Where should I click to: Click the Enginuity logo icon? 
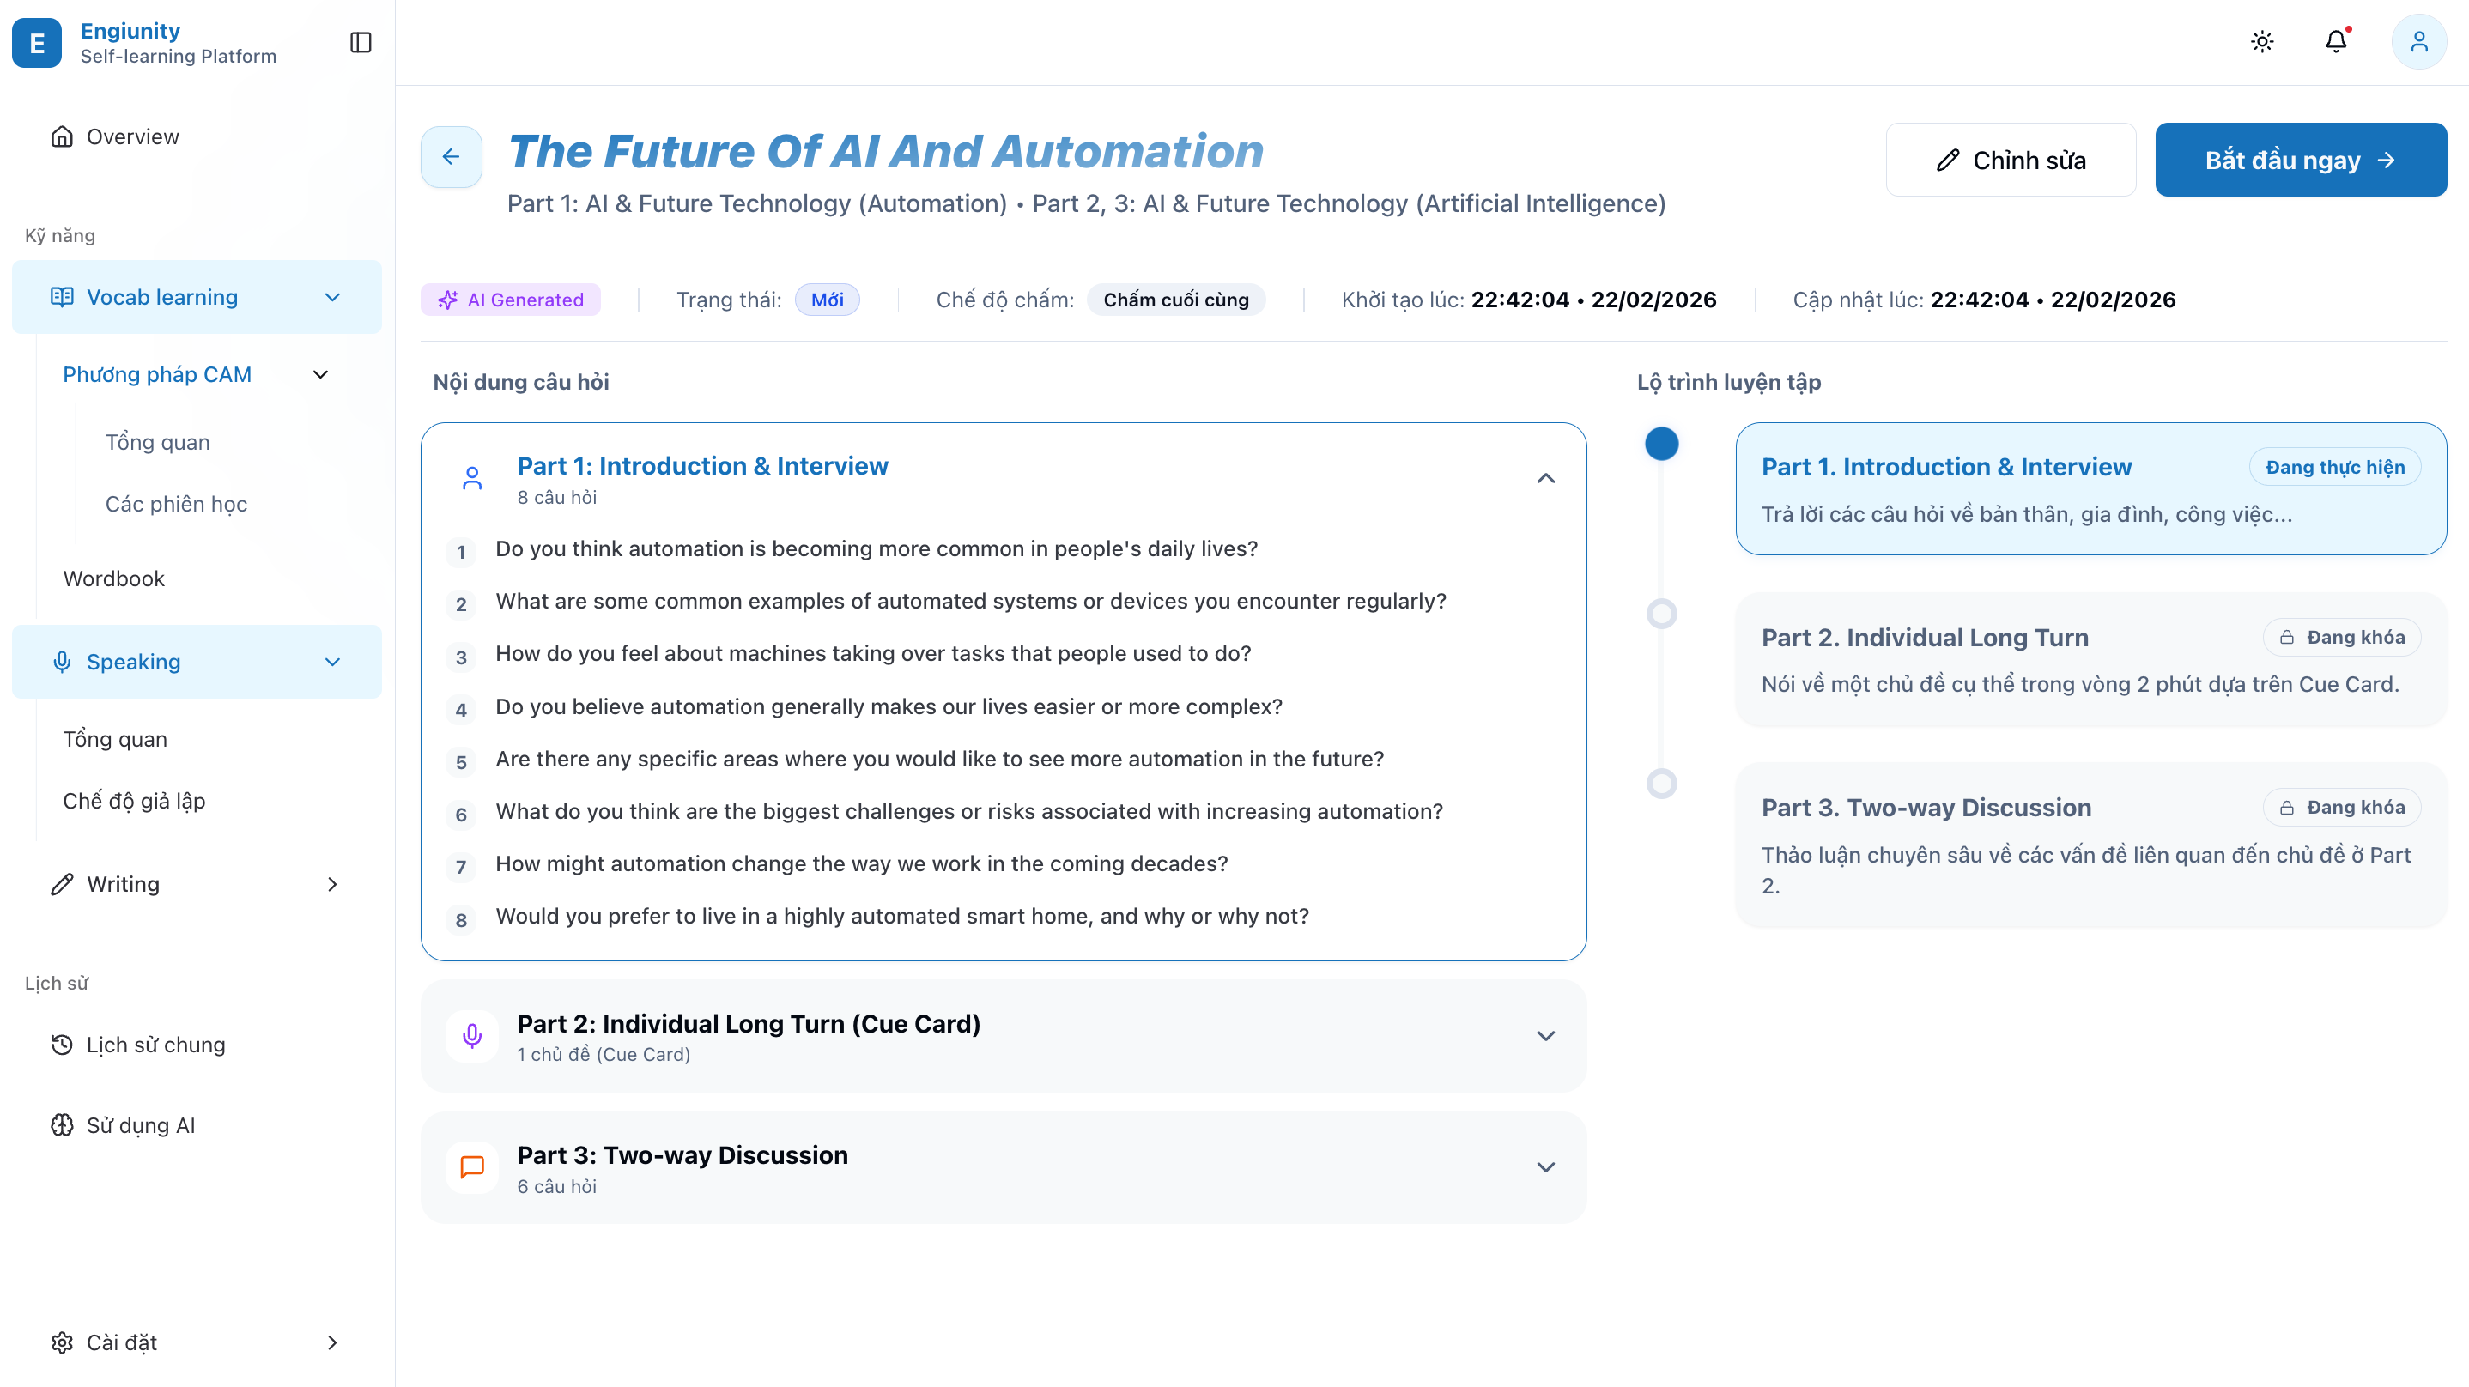(x=36, y=43)
